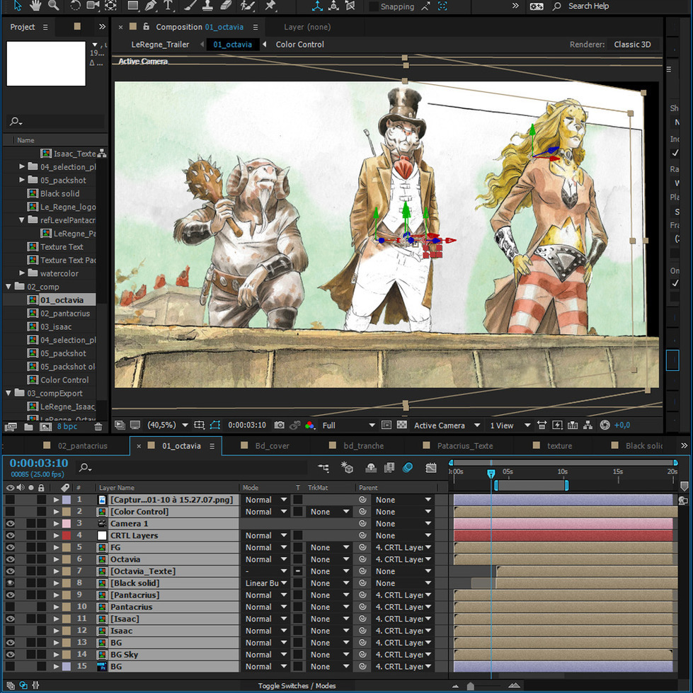Open the Full resolution dropdown
Viewport: 693px width, 693px height.
(348, 425)
